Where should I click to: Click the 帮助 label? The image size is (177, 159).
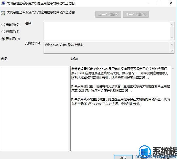74,59
